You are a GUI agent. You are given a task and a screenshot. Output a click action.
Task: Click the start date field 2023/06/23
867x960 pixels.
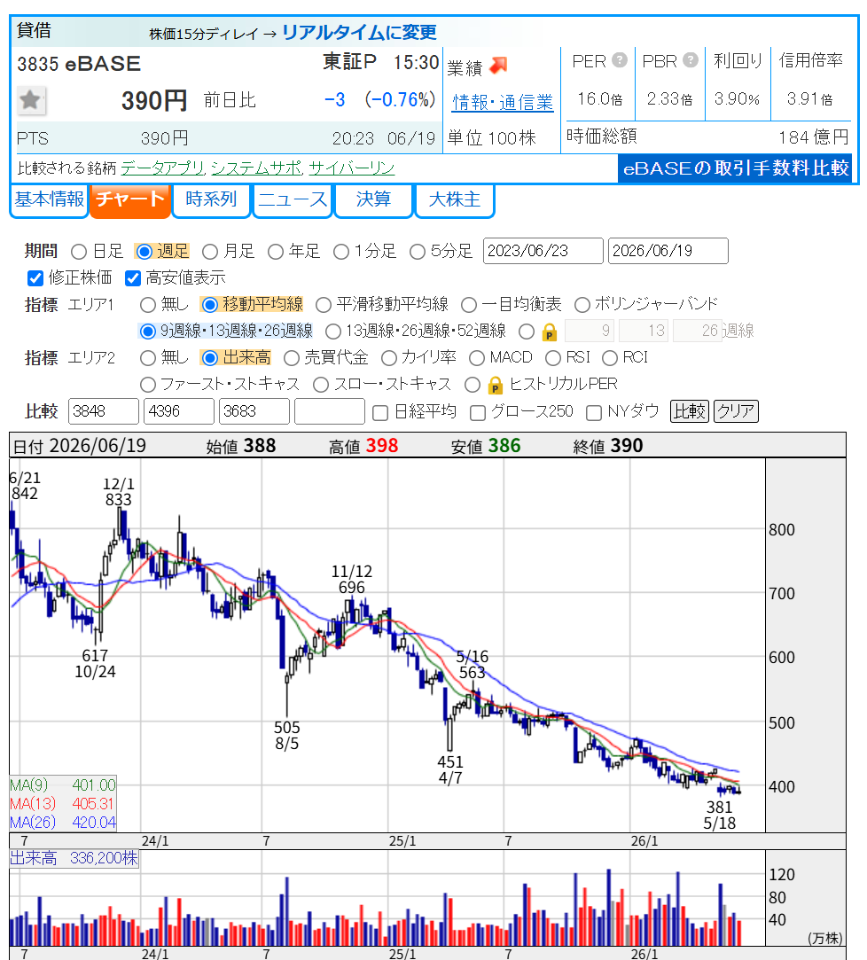pyautogui.click(x=543, y=251)
